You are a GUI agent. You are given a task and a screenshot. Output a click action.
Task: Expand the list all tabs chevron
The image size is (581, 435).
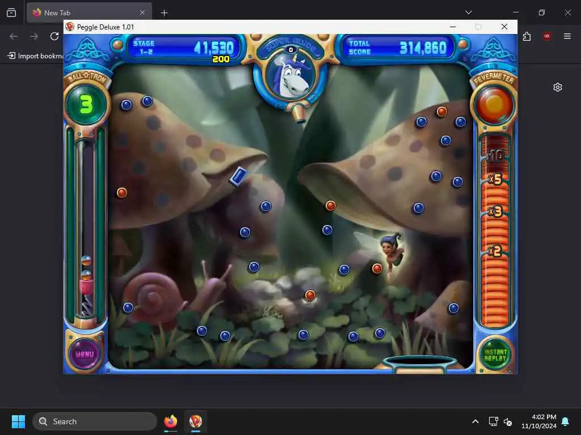(x=468, y=12)
